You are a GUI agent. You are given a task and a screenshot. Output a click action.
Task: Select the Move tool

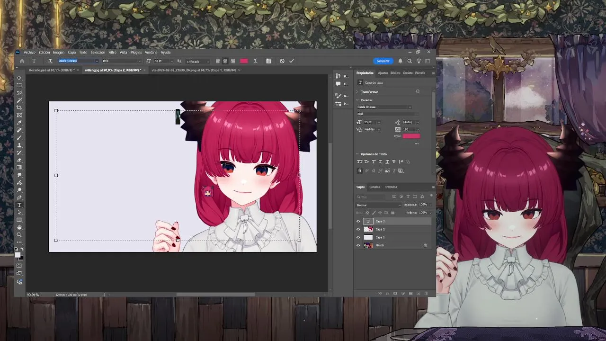tap(19, 78)
